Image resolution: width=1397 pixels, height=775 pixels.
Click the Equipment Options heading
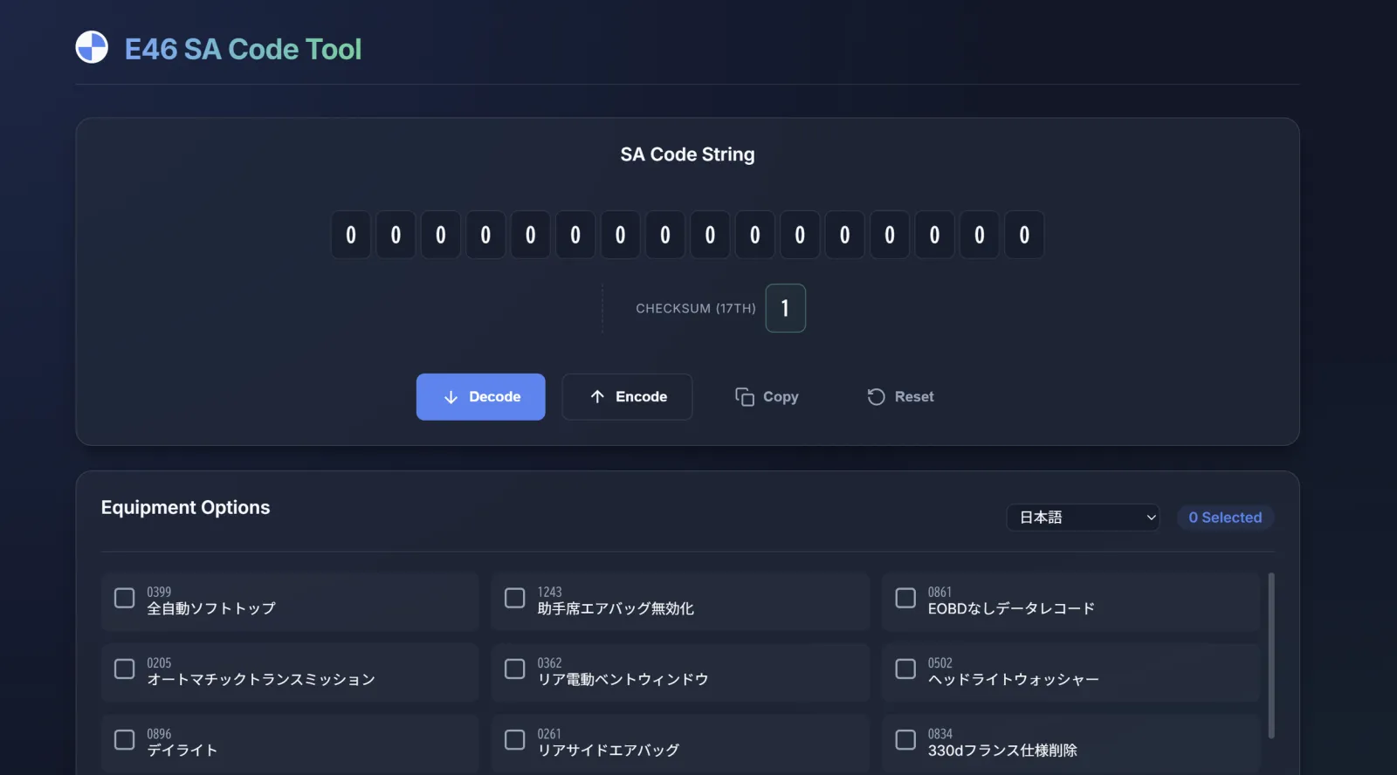pyautogui.click(x=185, y=508)
